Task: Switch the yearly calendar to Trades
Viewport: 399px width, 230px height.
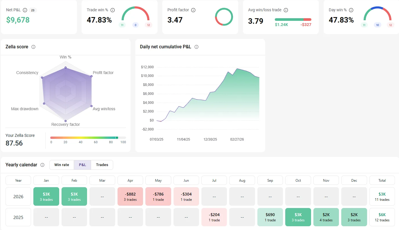Action: [102, 165]
